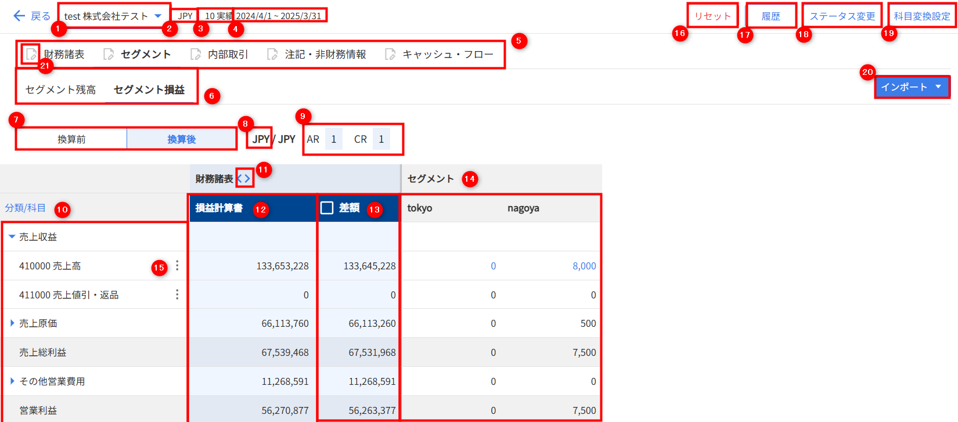
Task: Click the back arrow icon
Action: pyautogui.click(x=19, y=16)
